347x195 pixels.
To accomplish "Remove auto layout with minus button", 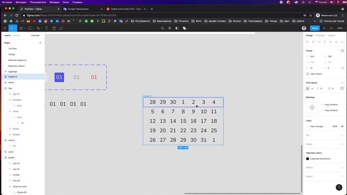I will (342, 83).
